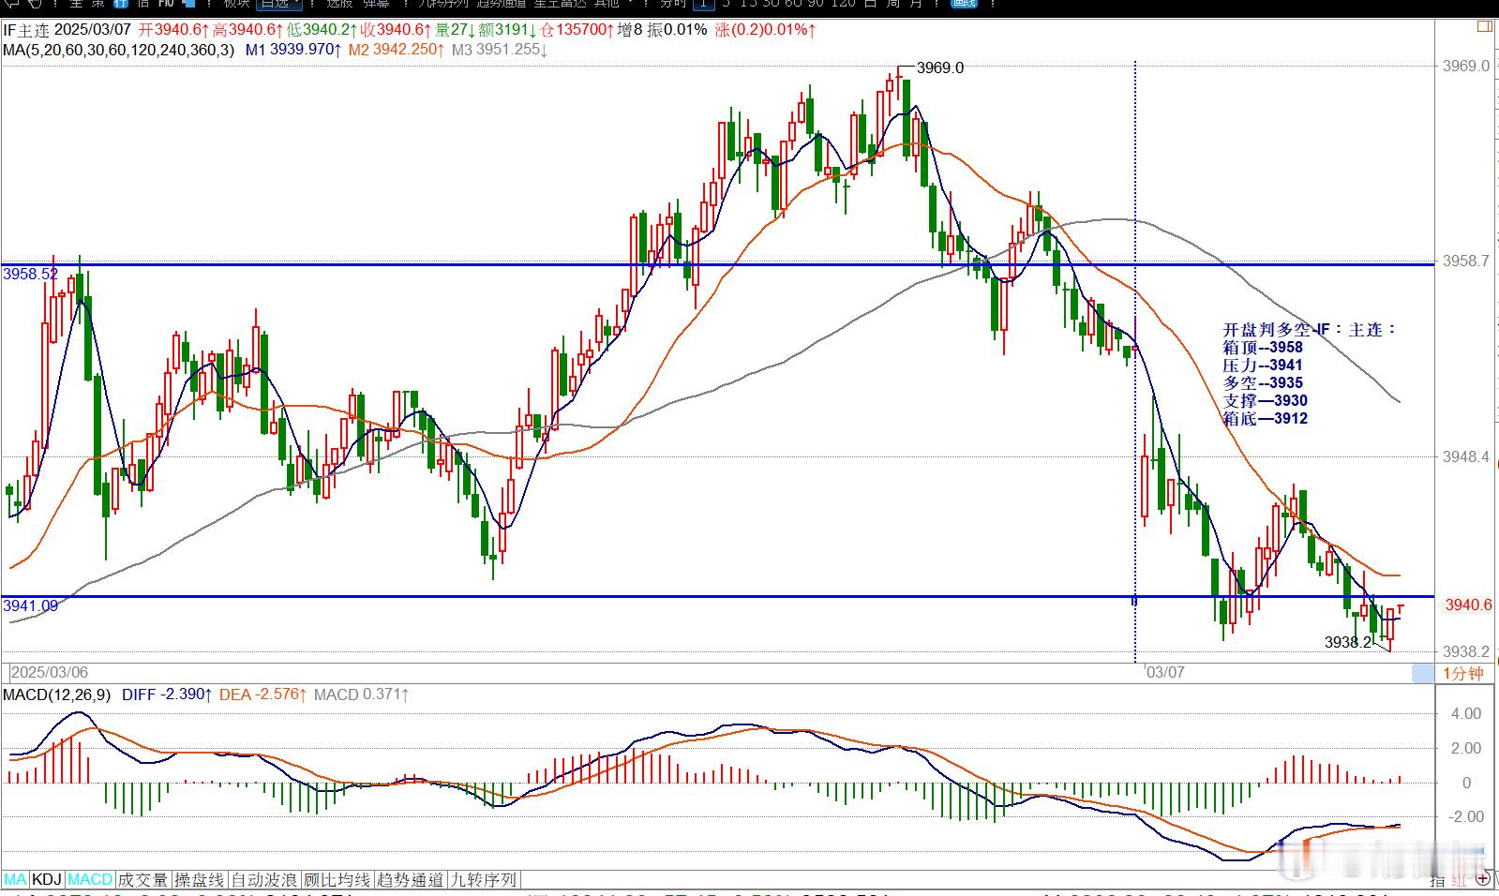Image resolution: width=1499 pixels, height=896 pixels.
Task: Open the 九转序列 bottom indicator tab
Action: pyautogui.click(x=484, y=880)
